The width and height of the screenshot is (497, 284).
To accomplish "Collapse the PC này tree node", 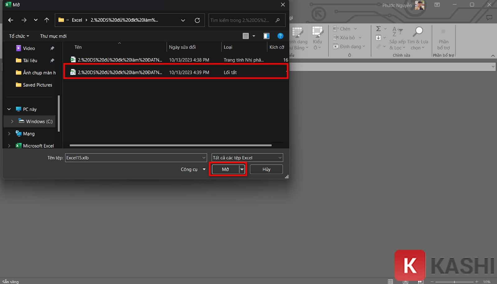I will [x=9, y=109].
